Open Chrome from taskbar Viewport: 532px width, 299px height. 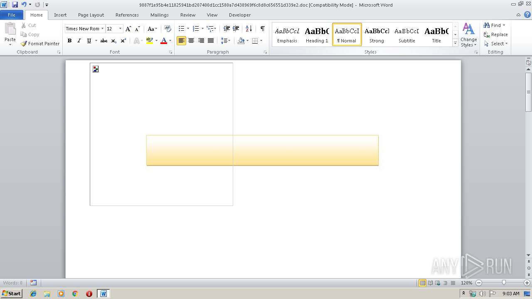tap(75, 294)
